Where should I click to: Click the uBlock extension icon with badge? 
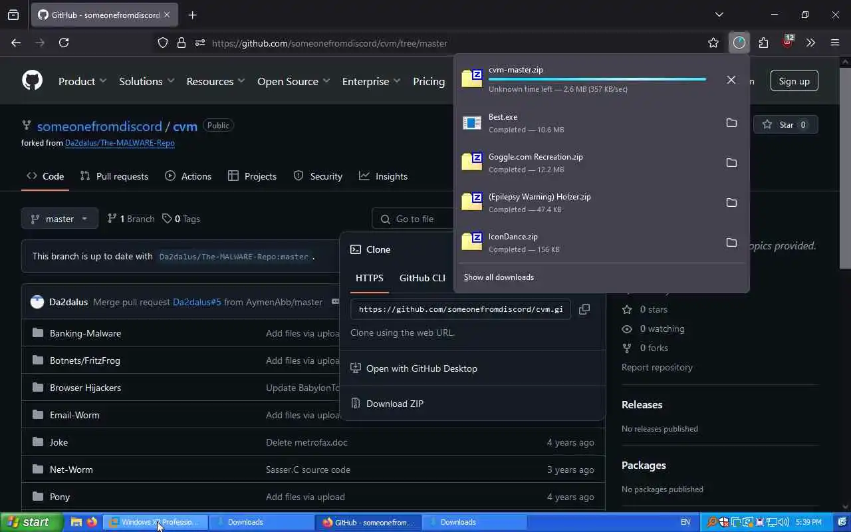[x=787, y=42]
